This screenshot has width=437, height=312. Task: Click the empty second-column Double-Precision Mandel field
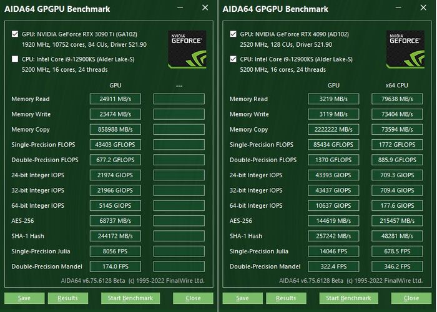(179, 266)
